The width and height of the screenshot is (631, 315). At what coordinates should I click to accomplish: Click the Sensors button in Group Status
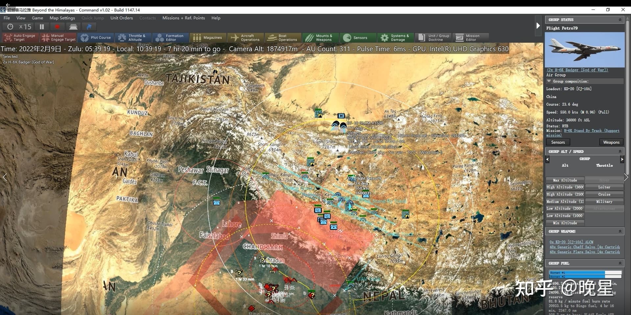tap(558, 142)
